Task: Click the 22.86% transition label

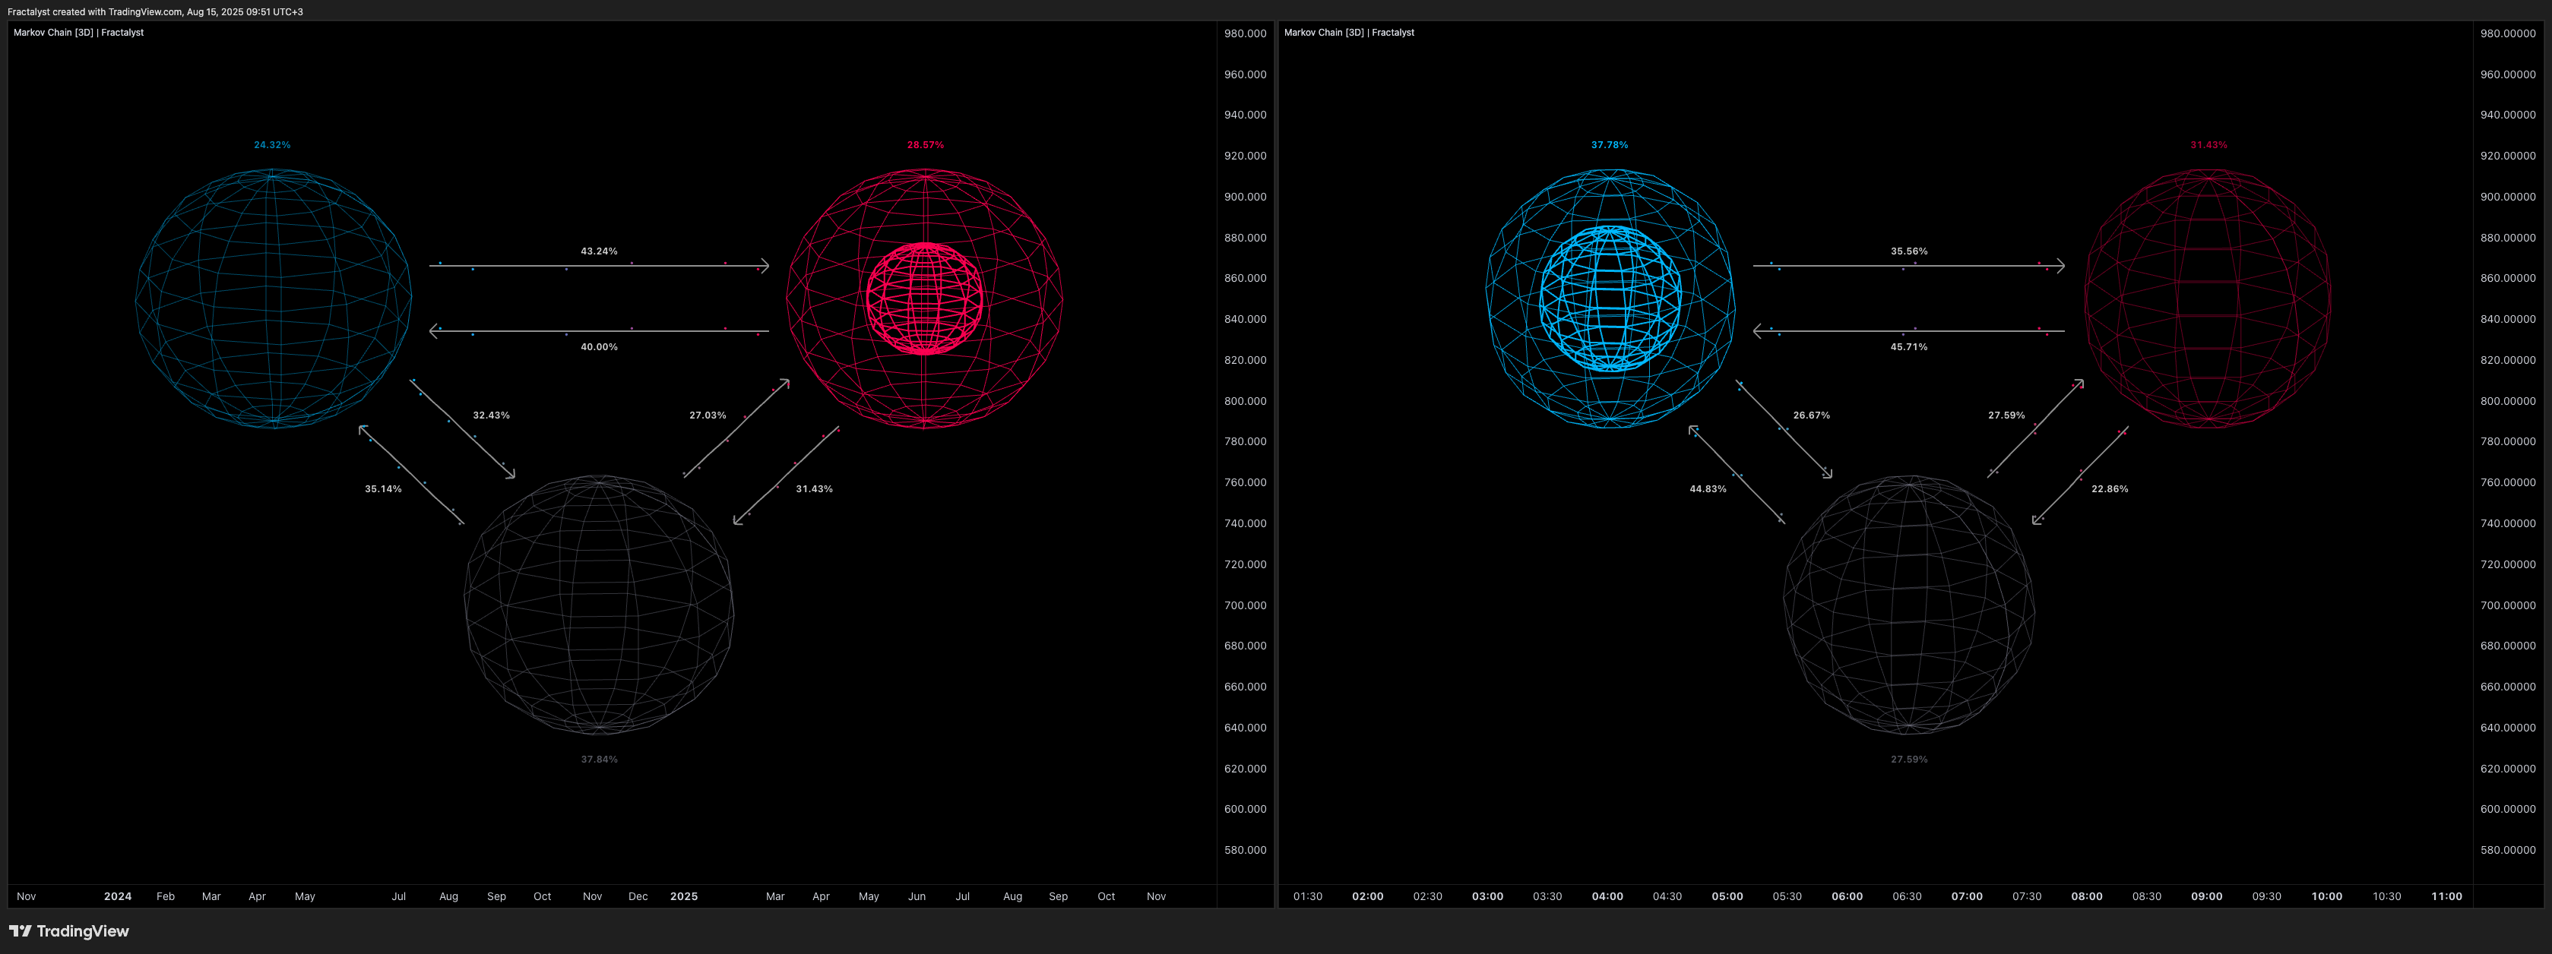Action: coord(2110,489)
